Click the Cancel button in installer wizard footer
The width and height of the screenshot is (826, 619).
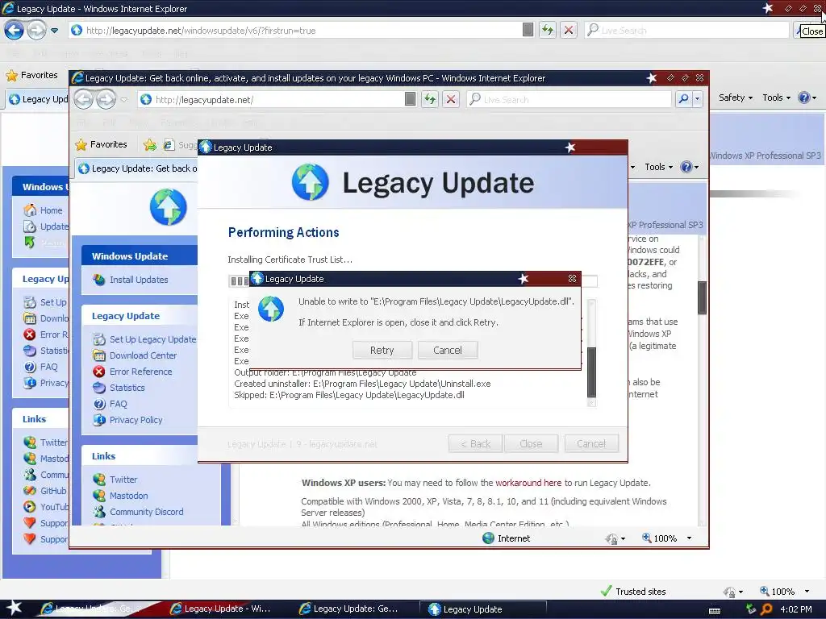(591, 444)
